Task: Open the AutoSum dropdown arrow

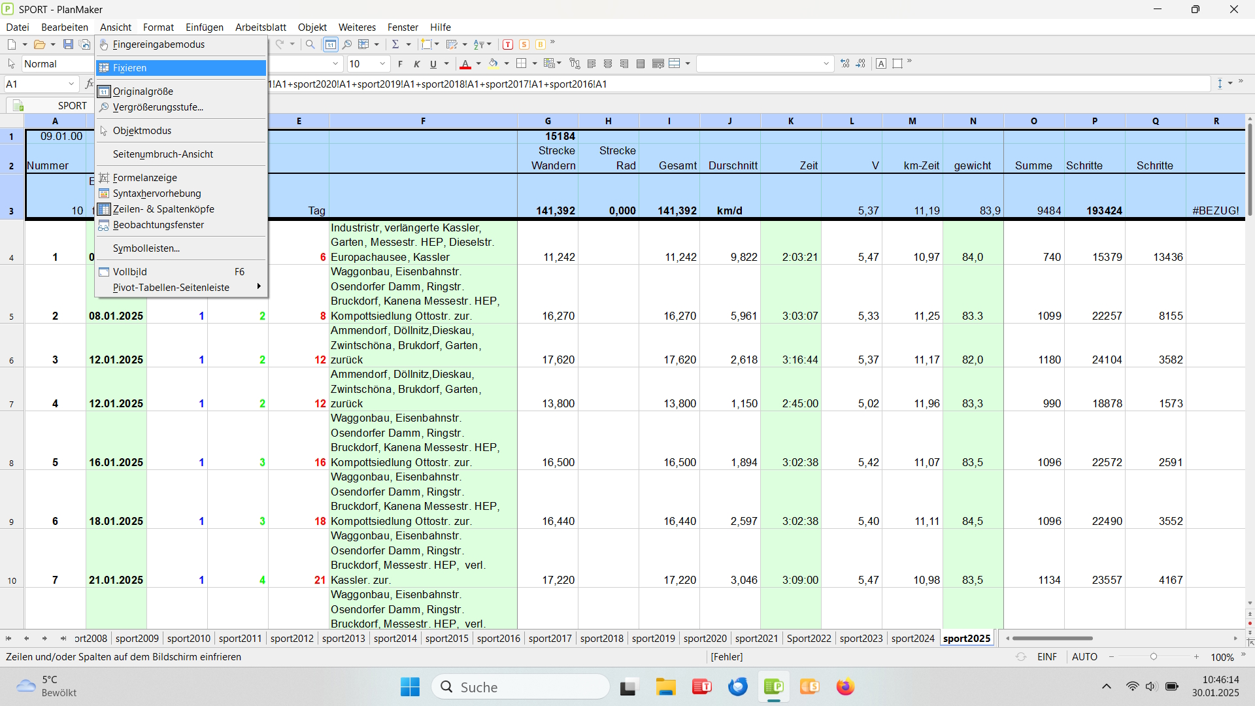Action: (409, 44)
